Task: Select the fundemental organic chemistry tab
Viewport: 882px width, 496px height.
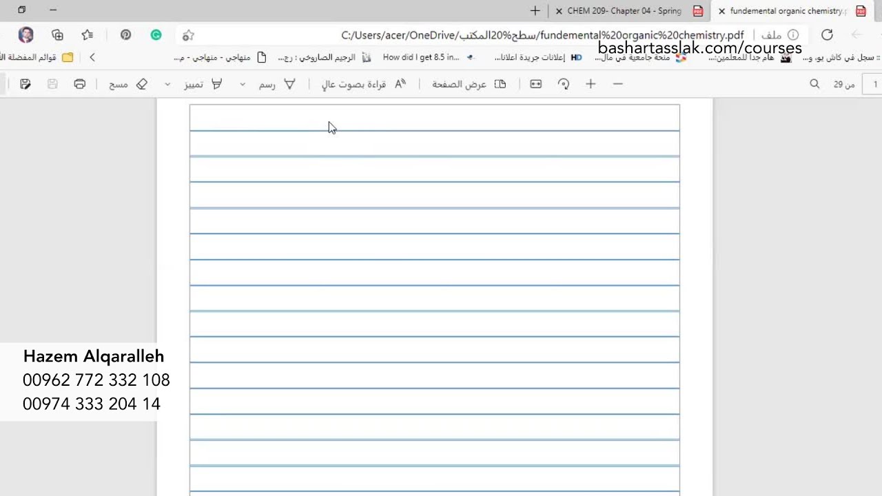Action: [792, 11]
